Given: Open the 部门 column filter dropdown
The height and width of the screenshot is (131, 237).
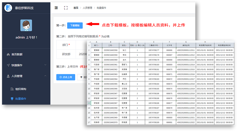Looking at the screenshot, I should click(x=98, y=46).
